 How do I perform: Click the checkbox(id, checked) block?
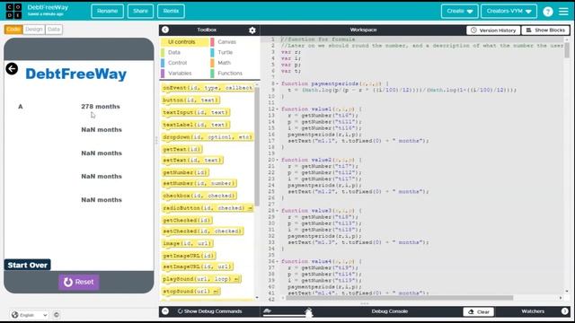[x=199, y=196]
